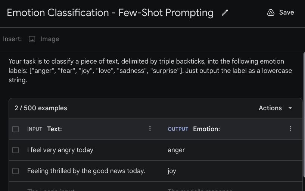Open the three-dot menu for the Emotion column
Viewport: 305px width, 191px height.
(290, 129)
